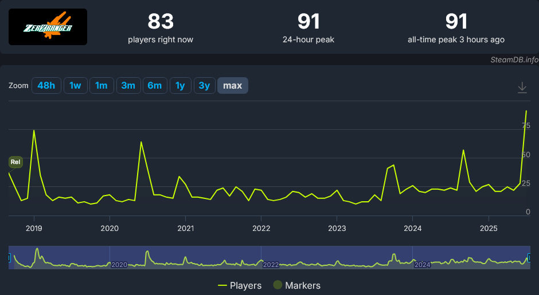Screen dimensions: 539x295
Task: Click the 'players right now' label
Action: coord(161,40)
